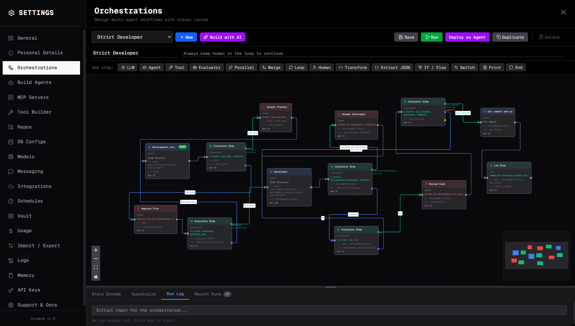Open Schedules section
Screen dimensions: 575x326
[41, 201]
